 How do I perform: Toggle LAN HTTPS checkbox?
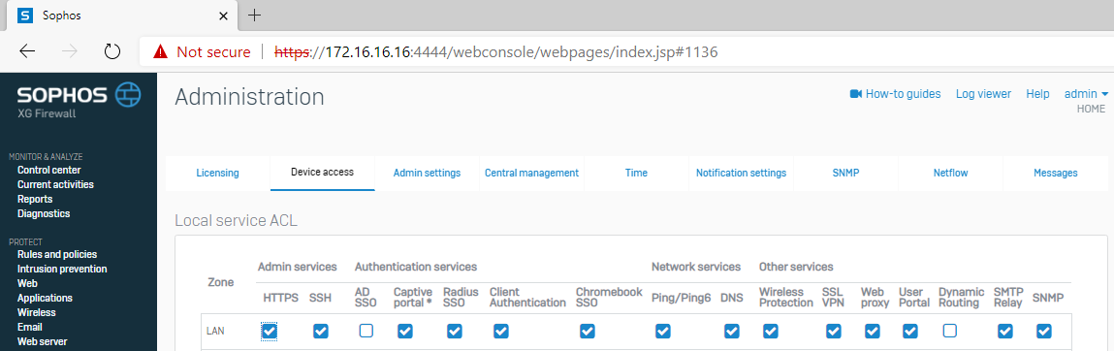coord(270,331)
